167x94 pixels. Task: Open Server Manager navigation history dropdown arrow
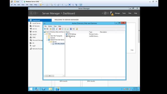click(38, 13)
